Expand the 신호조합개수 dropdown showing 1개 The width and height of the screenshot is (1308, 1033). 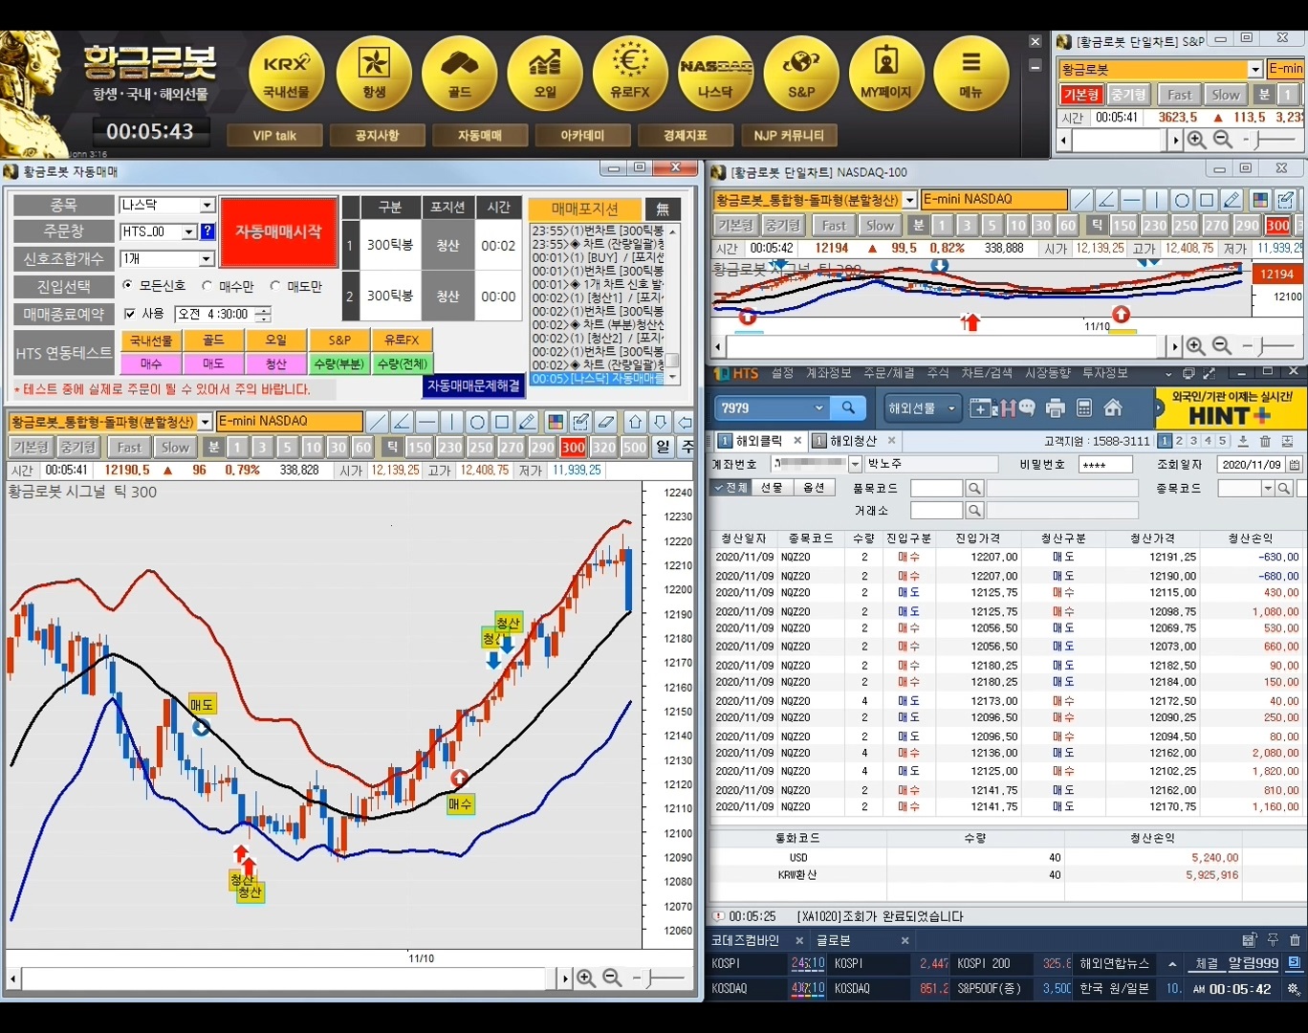click(207, 259)
